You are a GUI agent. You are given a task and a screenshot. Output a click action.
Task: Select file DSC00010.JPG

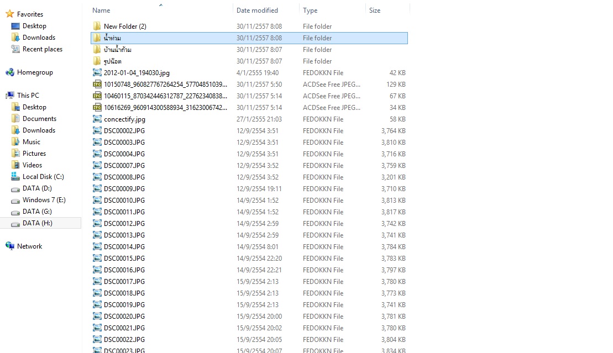click(249, 200)
